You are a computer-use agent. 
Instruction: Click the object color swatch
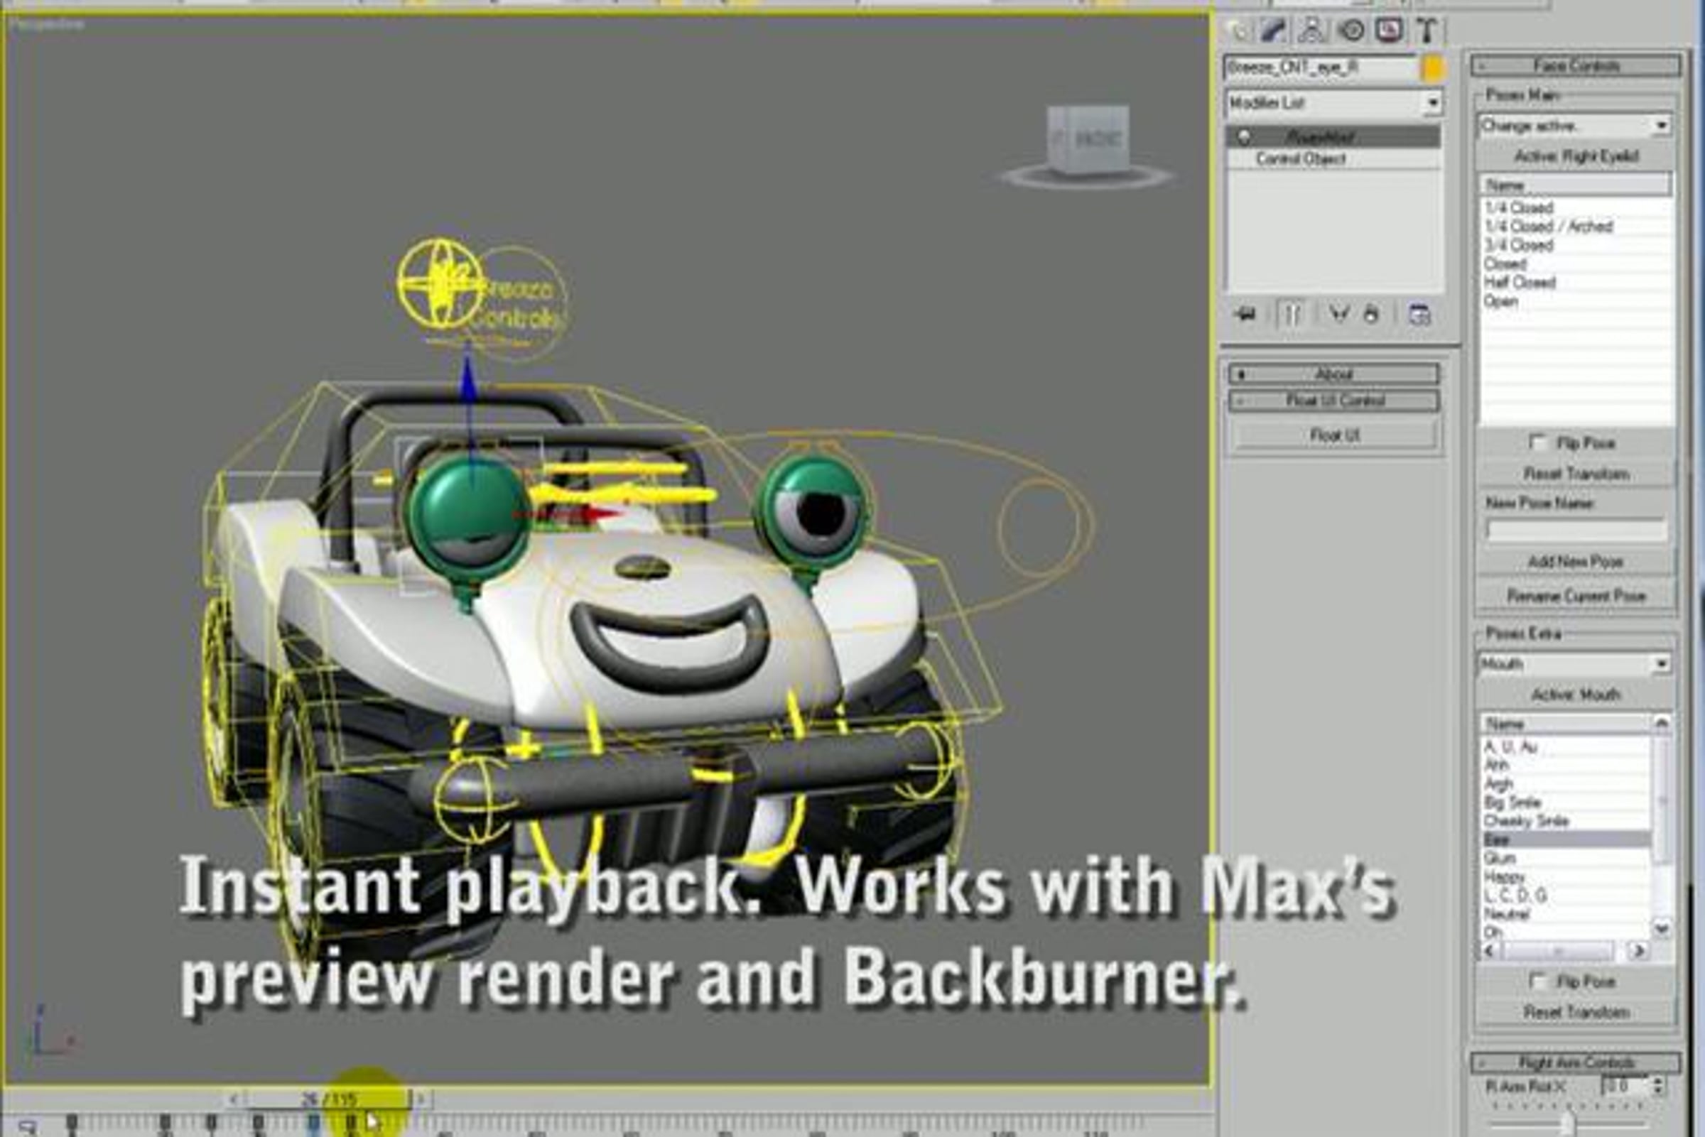[1432, 68]
